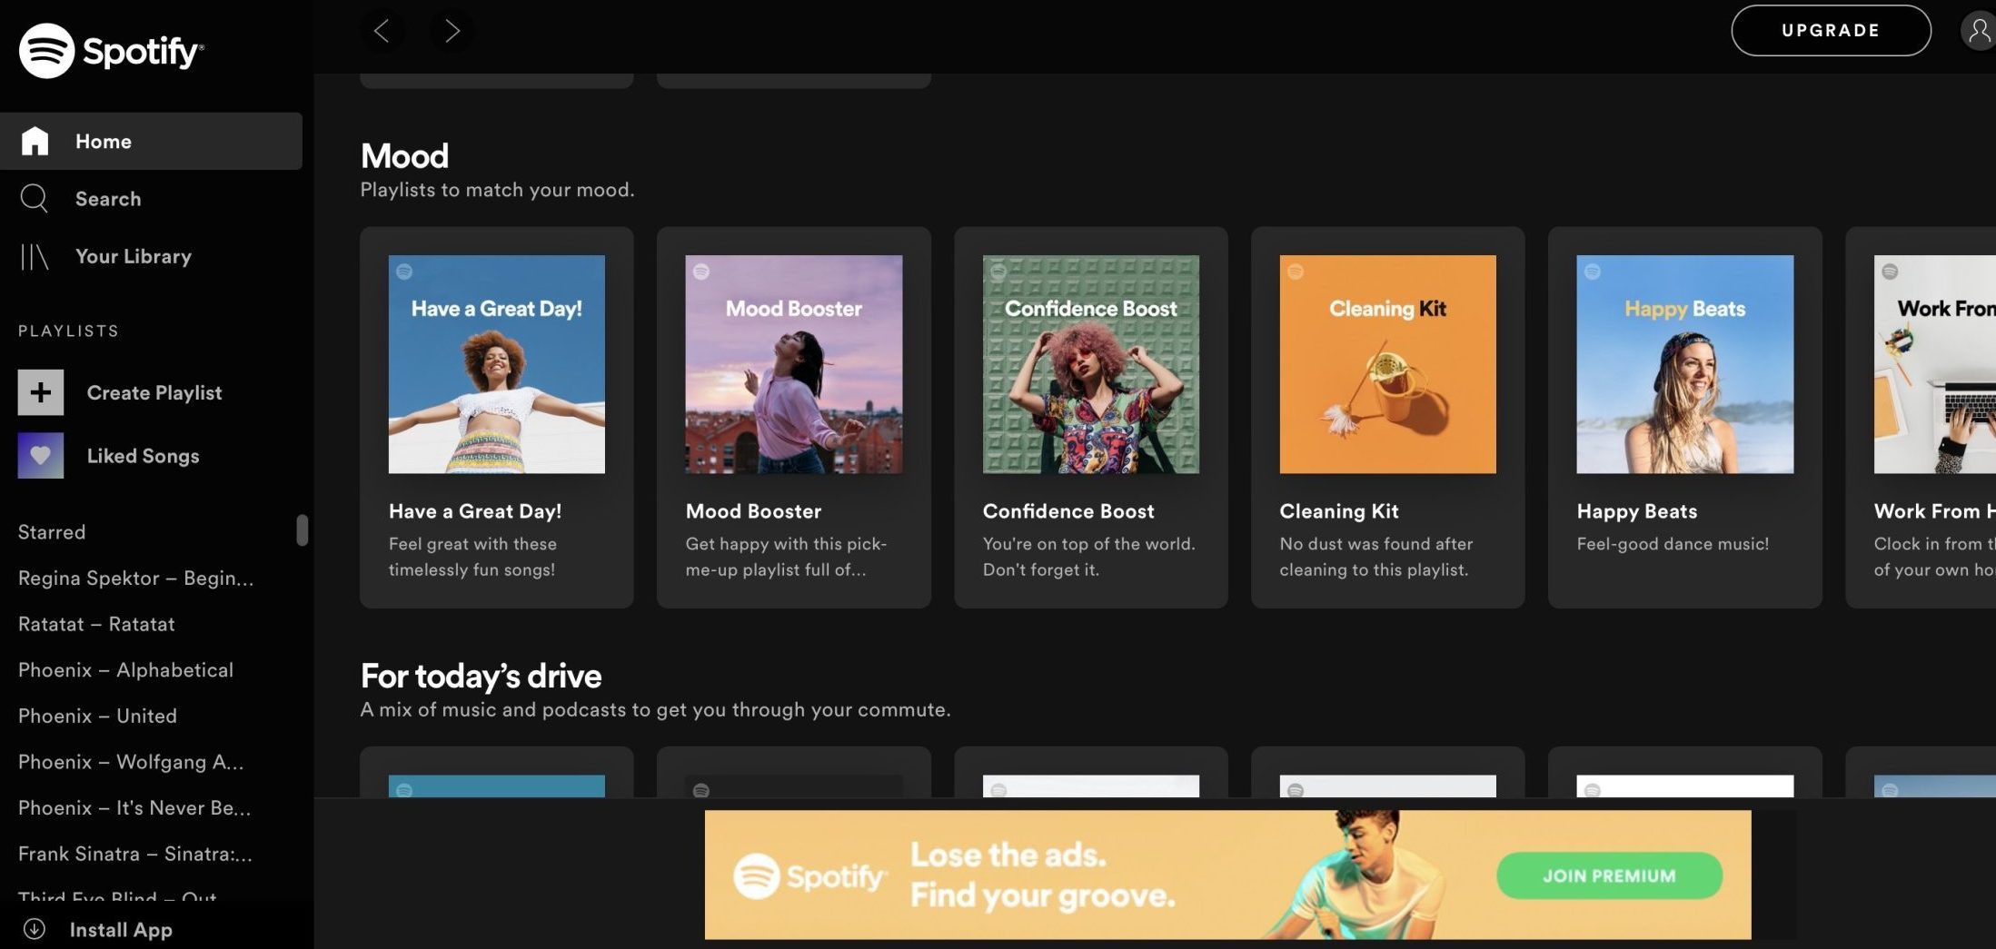Open Phoenix – Wolfgang A... playlist
Viewport: 1996px width, 949px height.
(x=131, y=762)
